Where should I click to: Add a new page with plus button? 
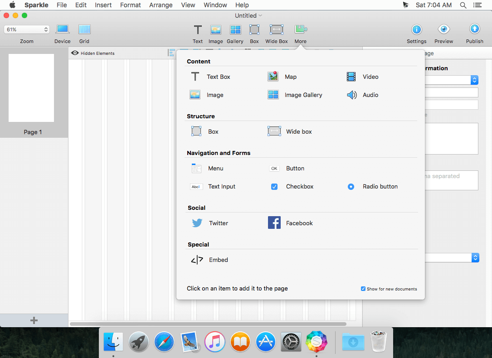click(x=34, y=320)
